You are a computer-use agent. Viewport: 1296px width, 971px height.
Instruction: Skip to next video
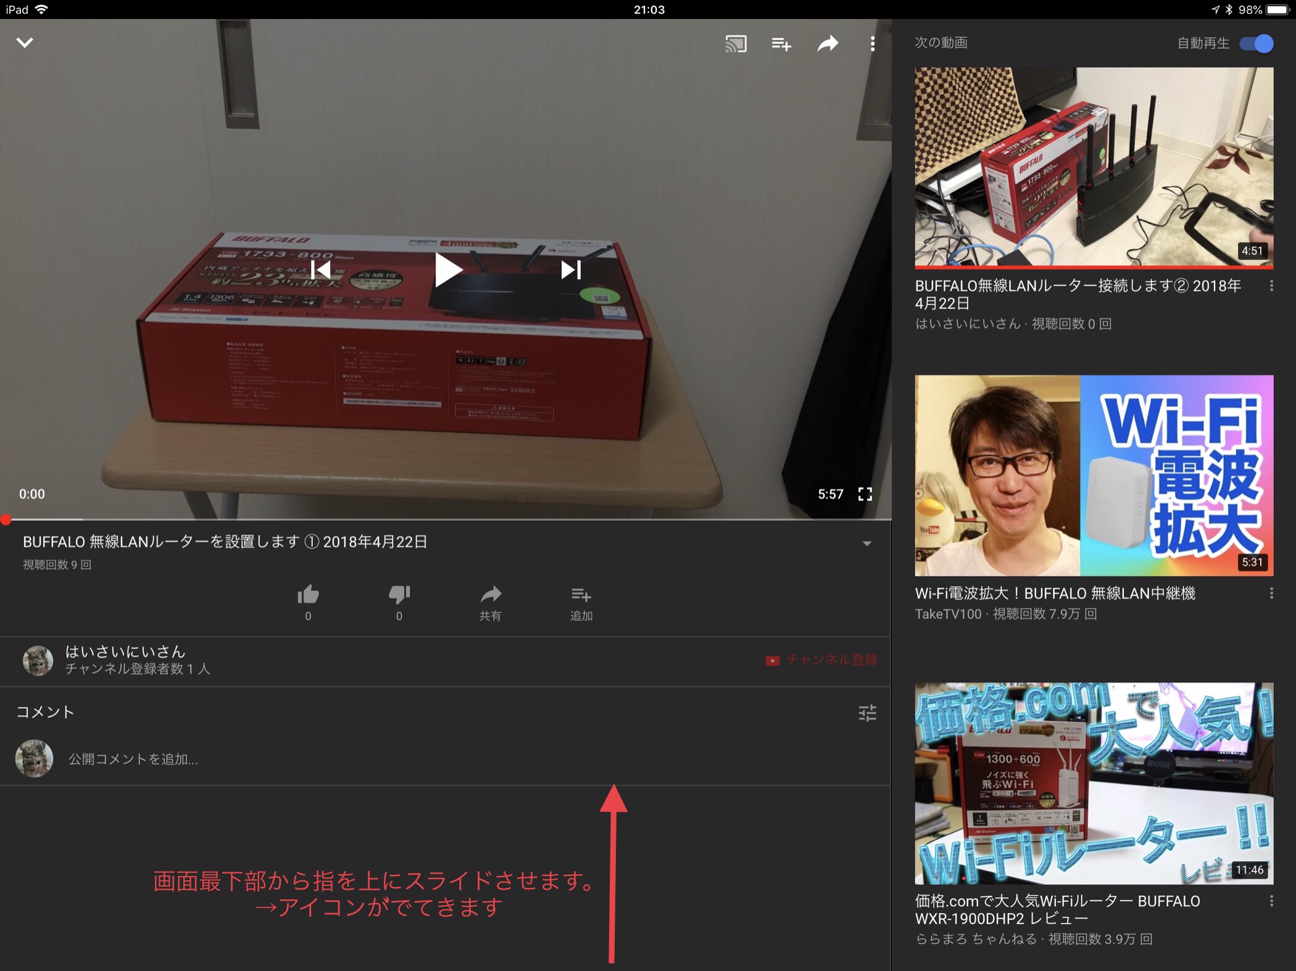coord(571,270)
